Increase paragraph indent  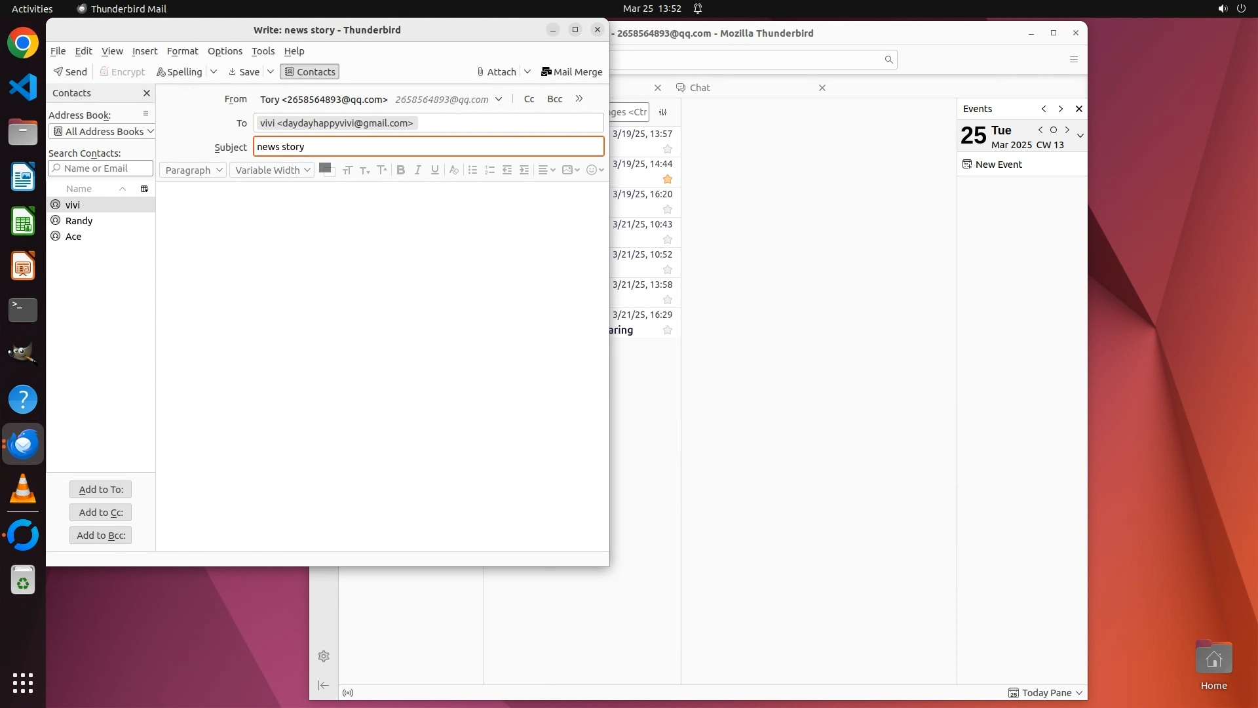tap(524, 170)
